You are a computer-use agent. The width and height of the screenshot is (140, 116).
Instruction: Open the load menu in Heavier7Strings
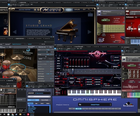click(58, 58)
